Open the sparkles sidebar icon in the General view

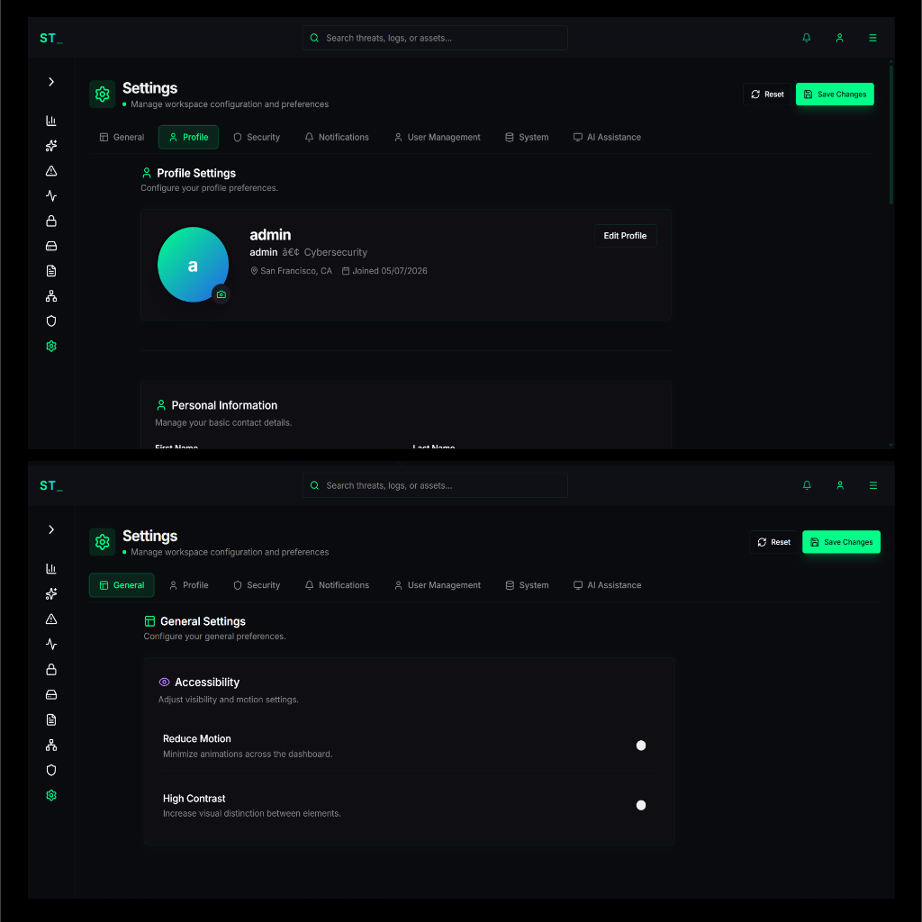point(51,594)
